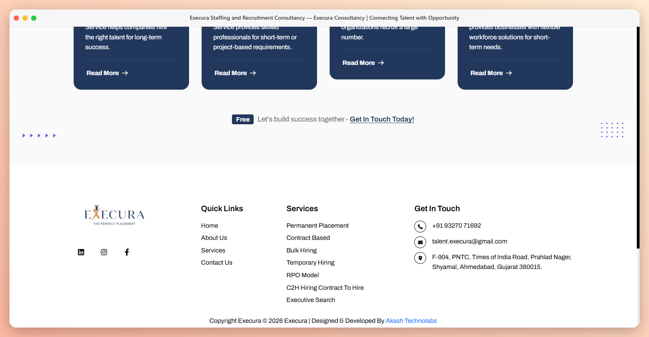Click the page vertical scrollbar thumb

[x=638, y=138]
